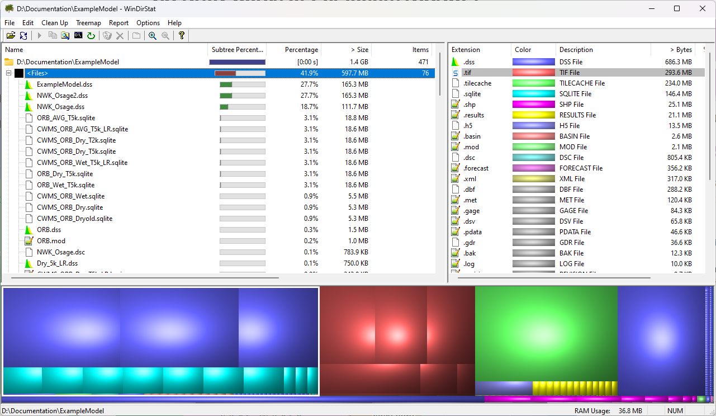Click the green .tilecache color swatch
The width and height of the screenshot is (716, 416).
(533, 83)
